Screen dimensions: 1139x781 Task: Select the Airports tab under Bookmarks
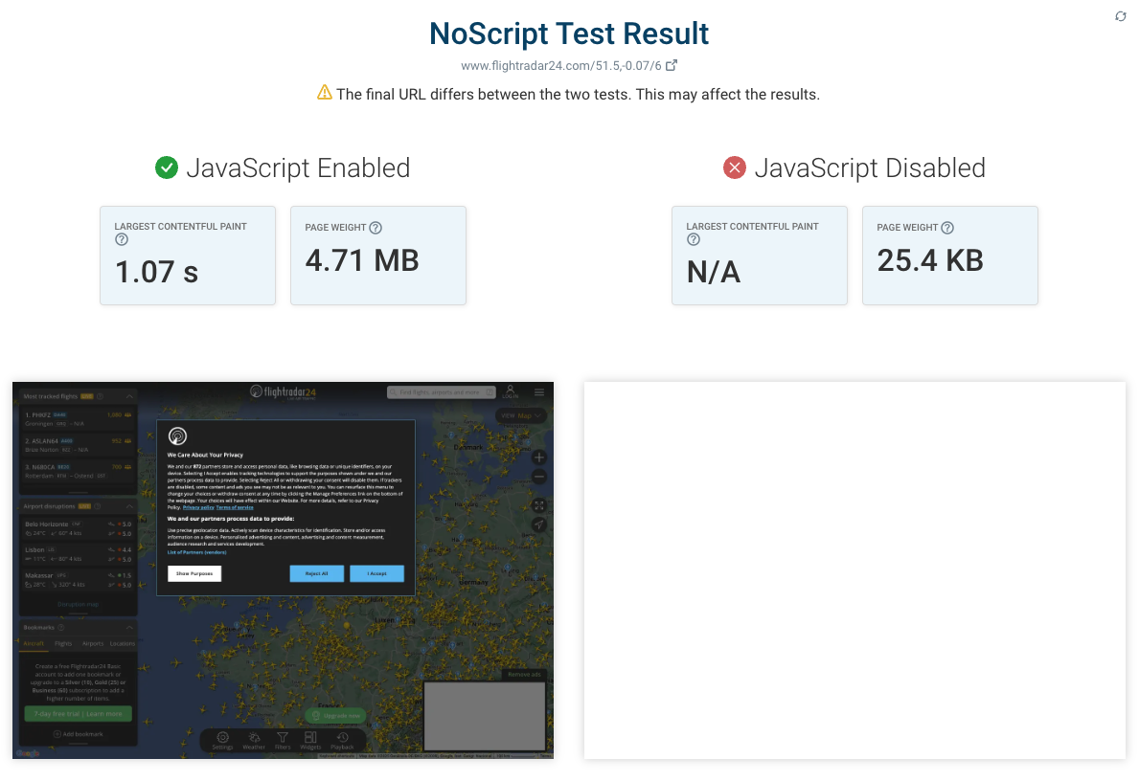[94, 643]
